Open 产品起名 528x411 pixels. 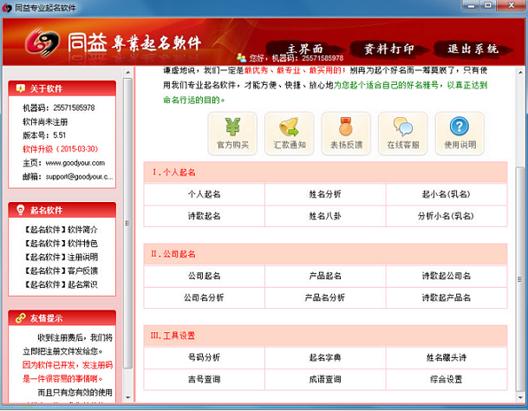(325, 276)
